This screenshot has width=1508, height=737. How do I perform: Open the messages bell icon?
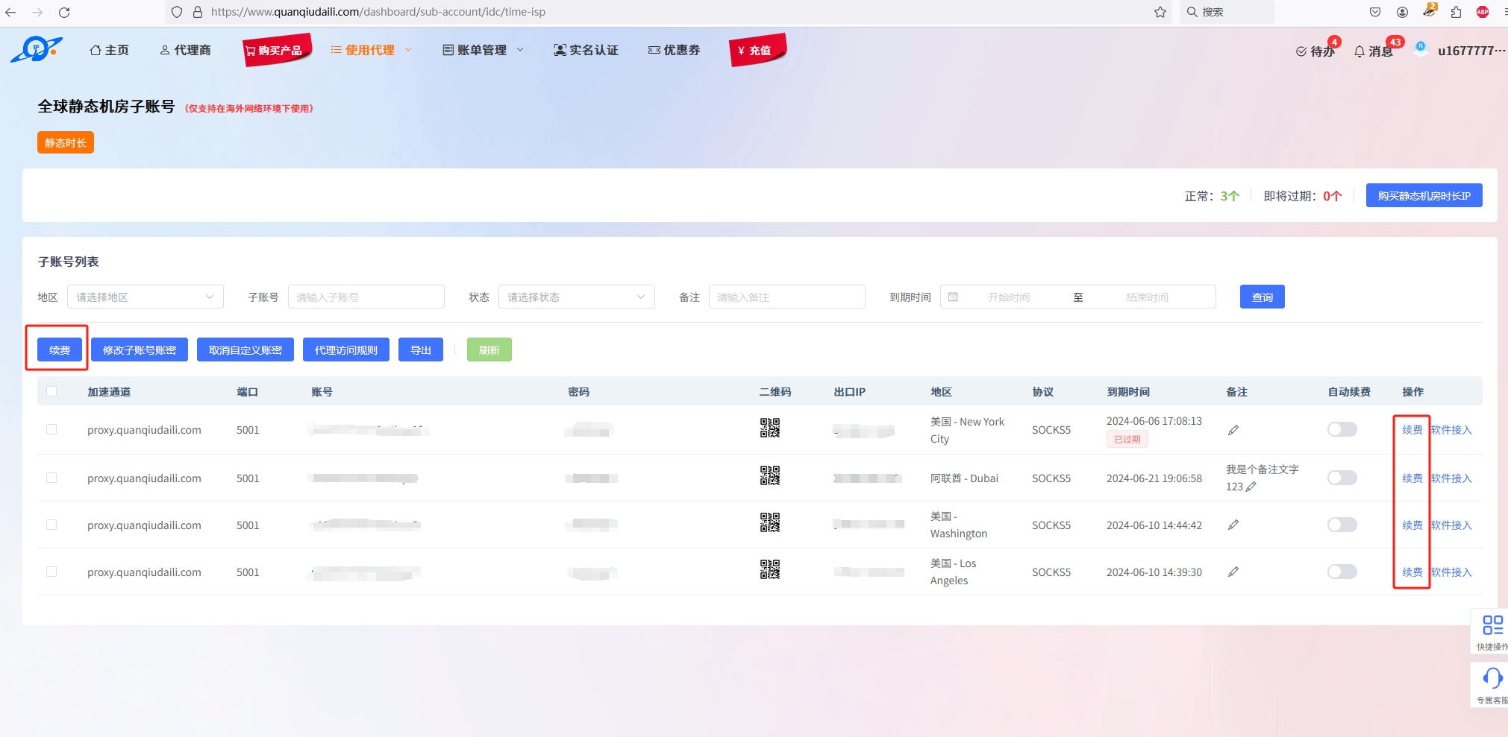(x=1360, y=51)
